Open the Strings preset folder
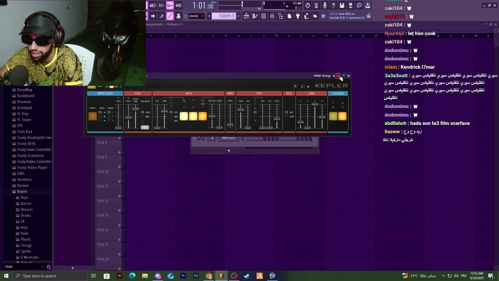 click(x=27, y=245)
